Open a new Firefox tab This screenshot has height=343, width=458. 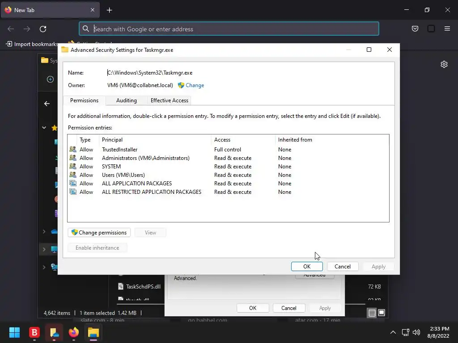(x=109, y=10)
